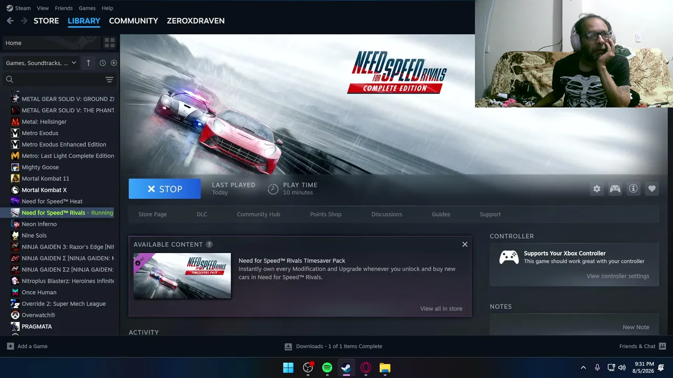The width and height of the screenshot is (673, 378).
Task: Open the Friends menu
Action: 64,8
